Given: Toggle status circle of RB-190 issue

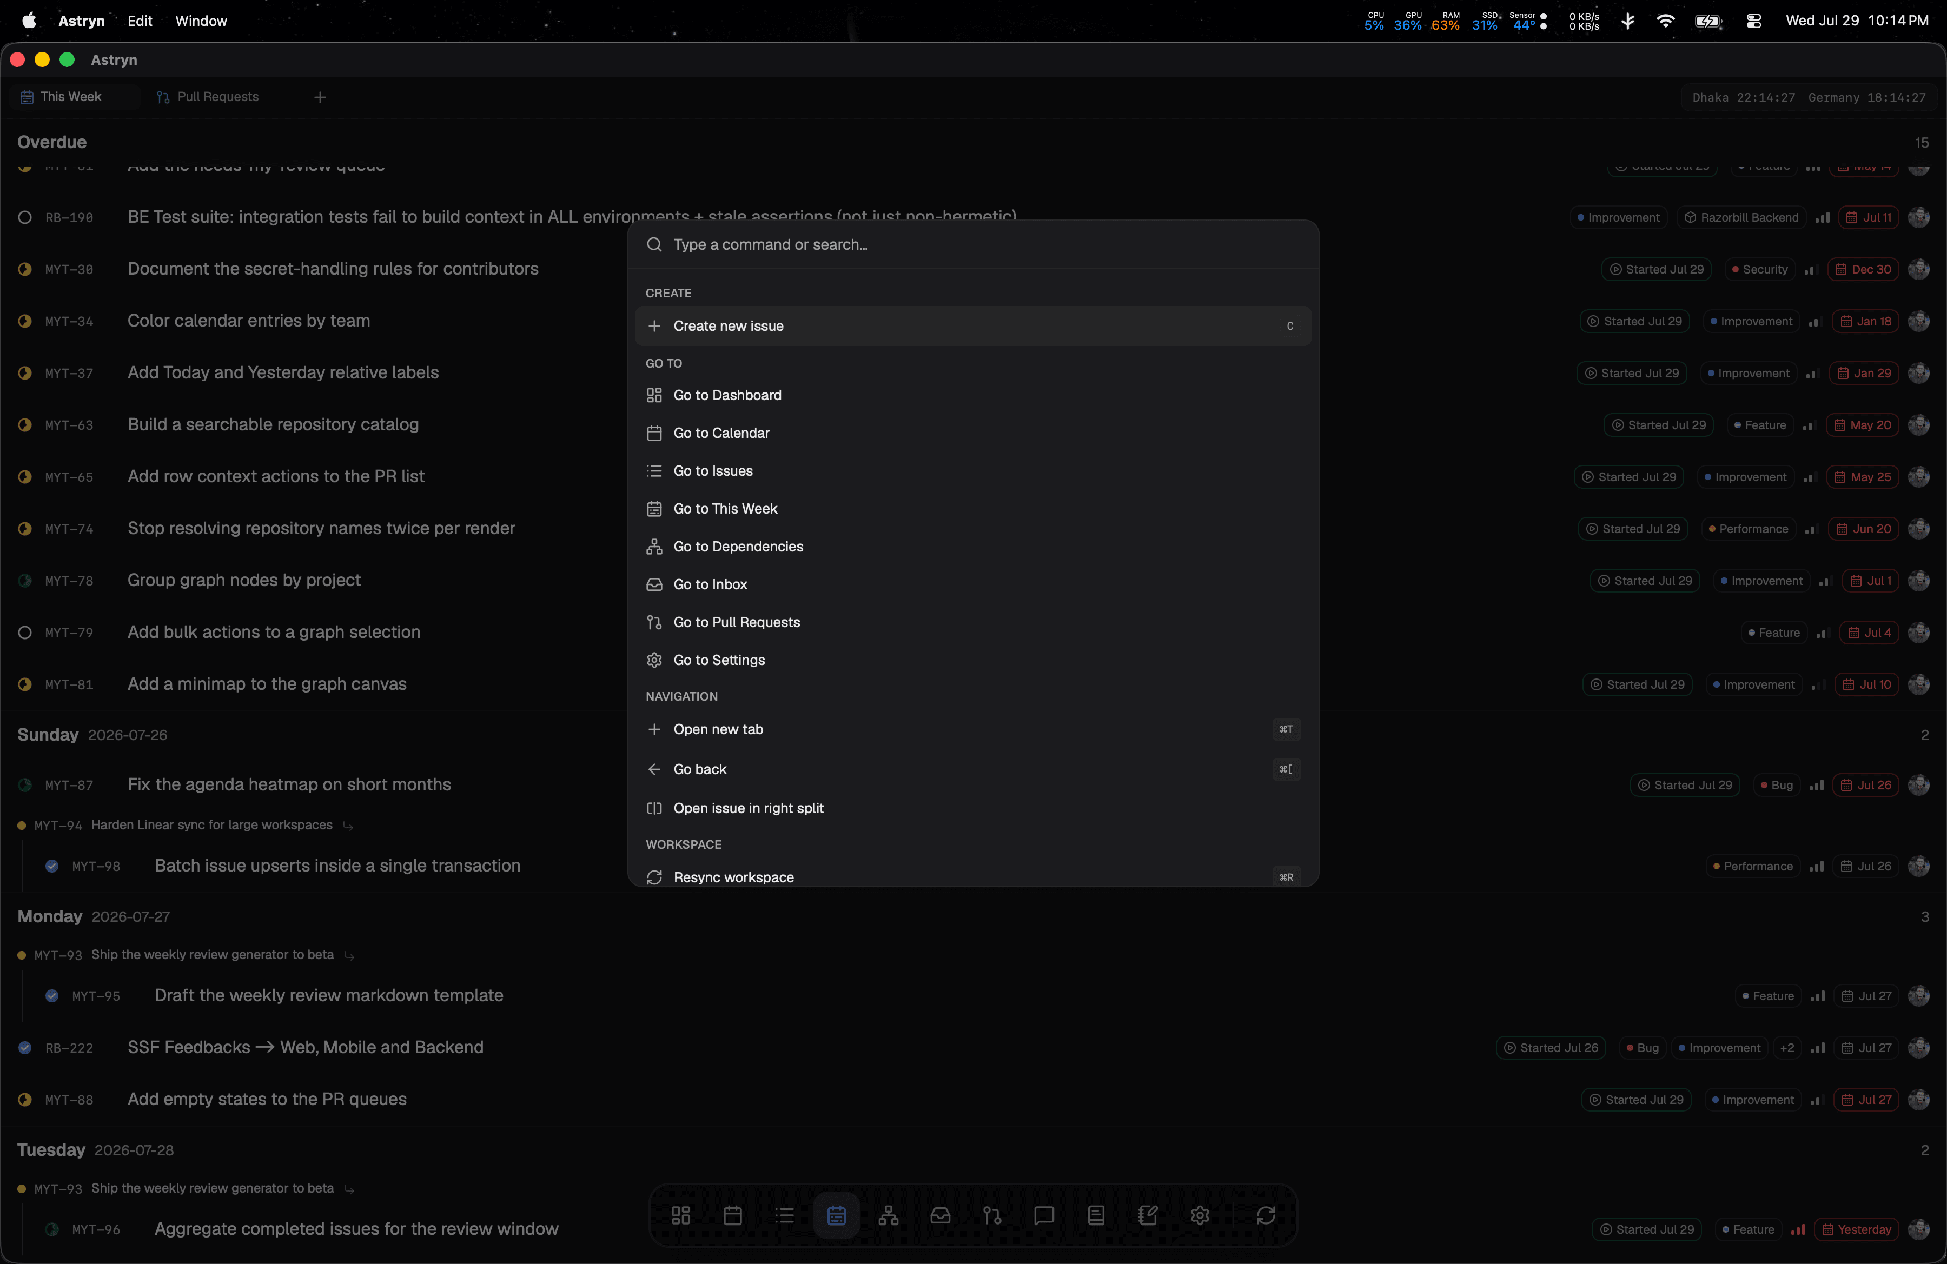Looking at the screenshot, I should coord(25,217).
